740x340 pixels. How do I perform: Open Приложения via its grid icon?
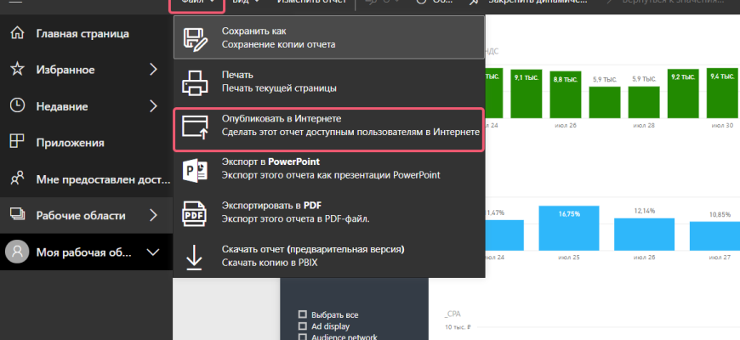16,142
